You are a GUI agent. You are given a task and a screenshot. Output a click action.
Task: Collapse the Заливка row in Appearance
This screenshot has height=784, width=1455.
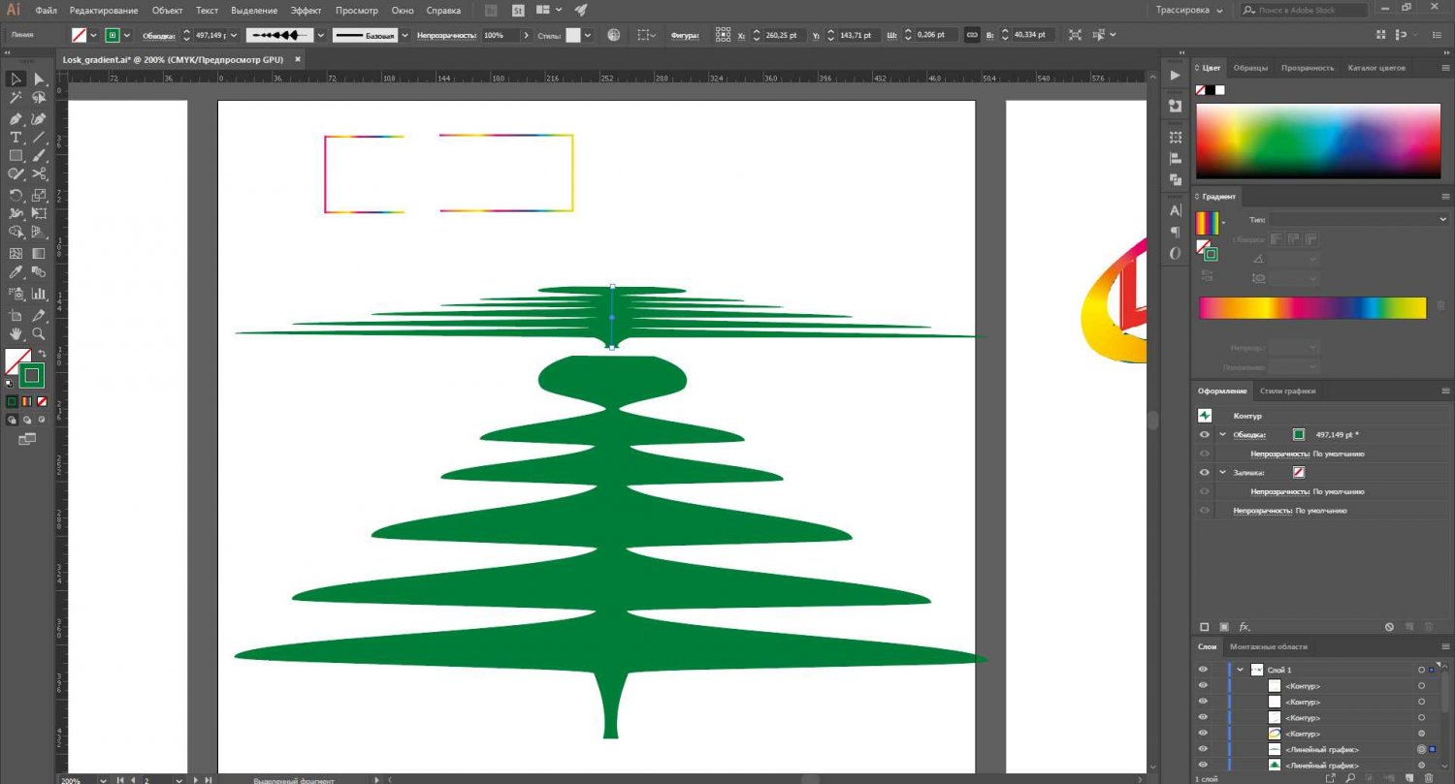pos(1222,473)
